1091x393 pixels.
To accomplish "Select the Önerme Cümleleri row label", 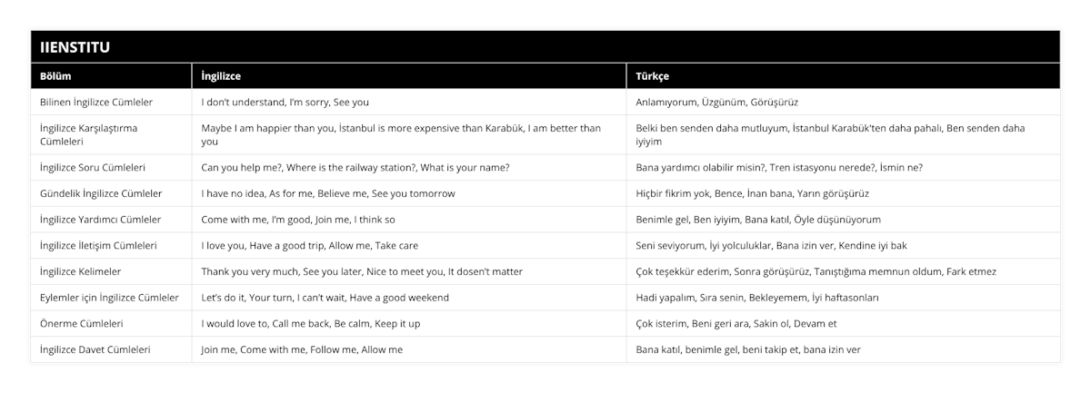I will click(x=83, y=323).
